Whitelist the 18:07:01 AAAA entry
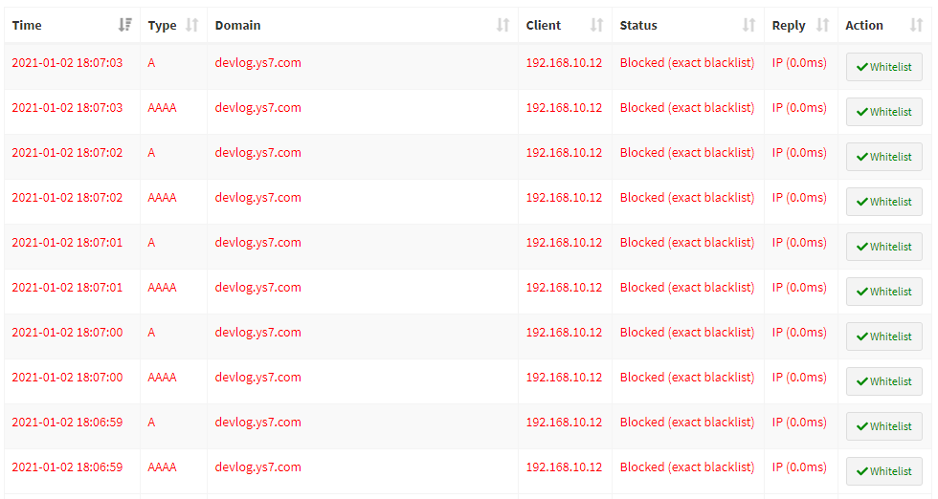The image size is (938, 499). pos(883,292)
